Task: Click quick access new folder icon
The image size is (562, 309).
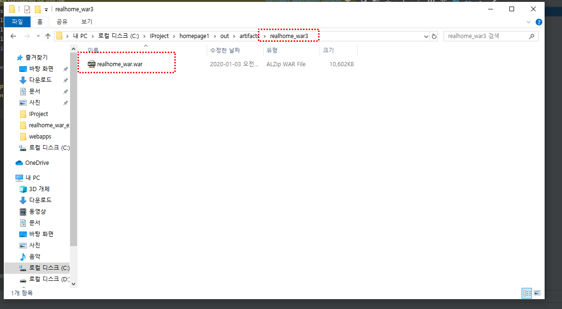Action: (x=38, y=9)
